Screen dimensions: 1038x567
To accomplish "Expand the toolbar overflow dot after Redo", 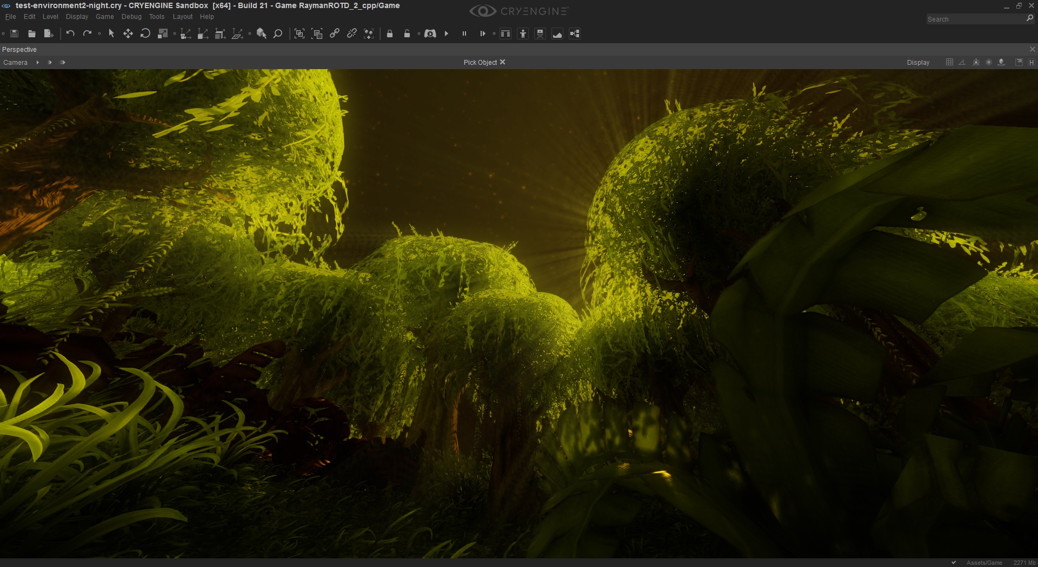I will [99, 34].
